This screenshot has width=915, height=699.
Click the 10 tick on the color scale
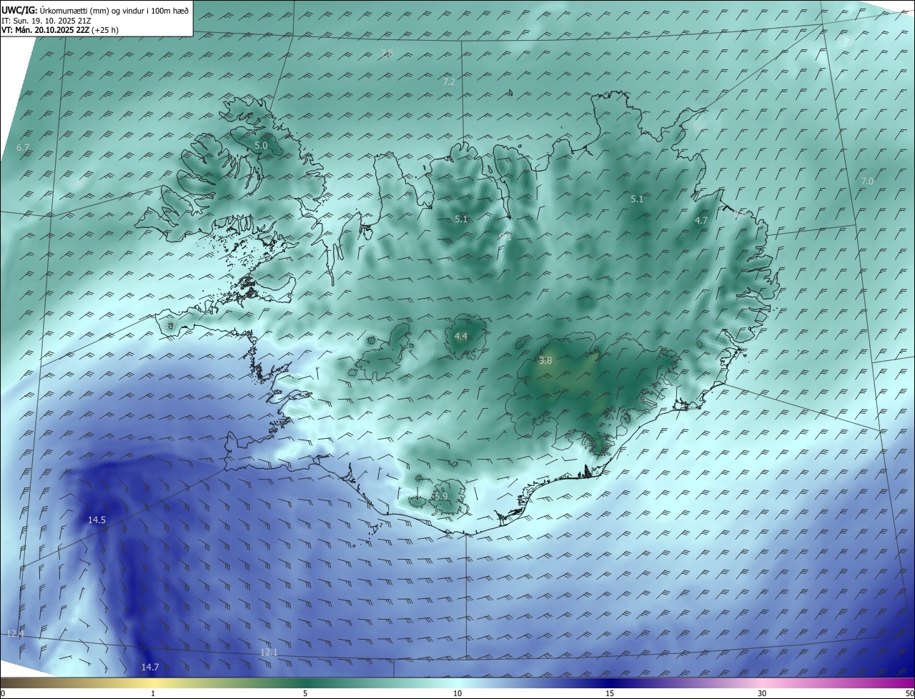point(457,693)
